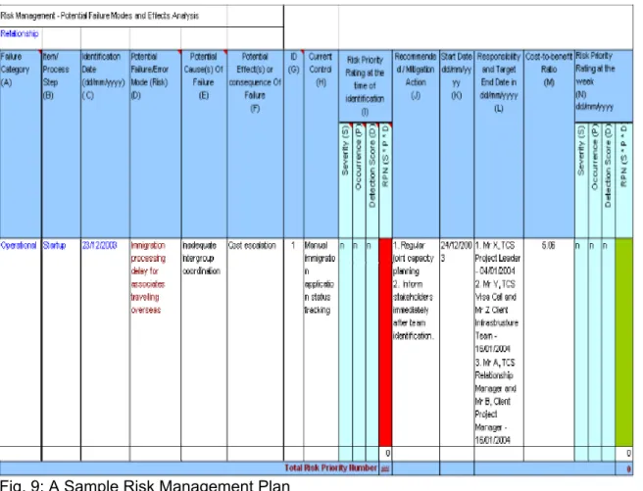Click 'Risk Priority Rating at the time of identification (I)' header

pyautogui.click(x=365, y=86)
